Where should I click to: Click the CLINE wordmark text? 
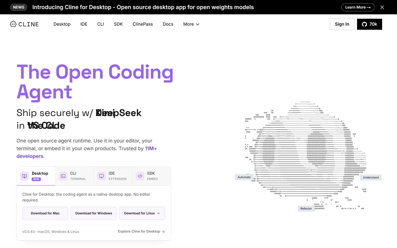[28, 24]
